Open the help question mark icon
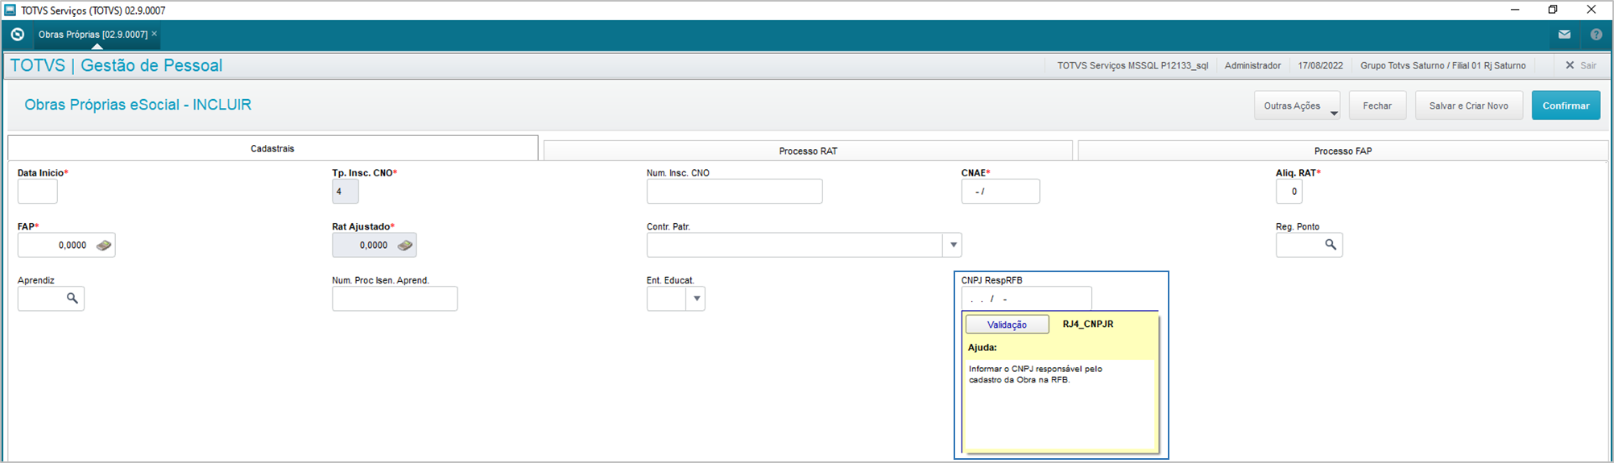 pyautogui.click(x=1595, y=35)
